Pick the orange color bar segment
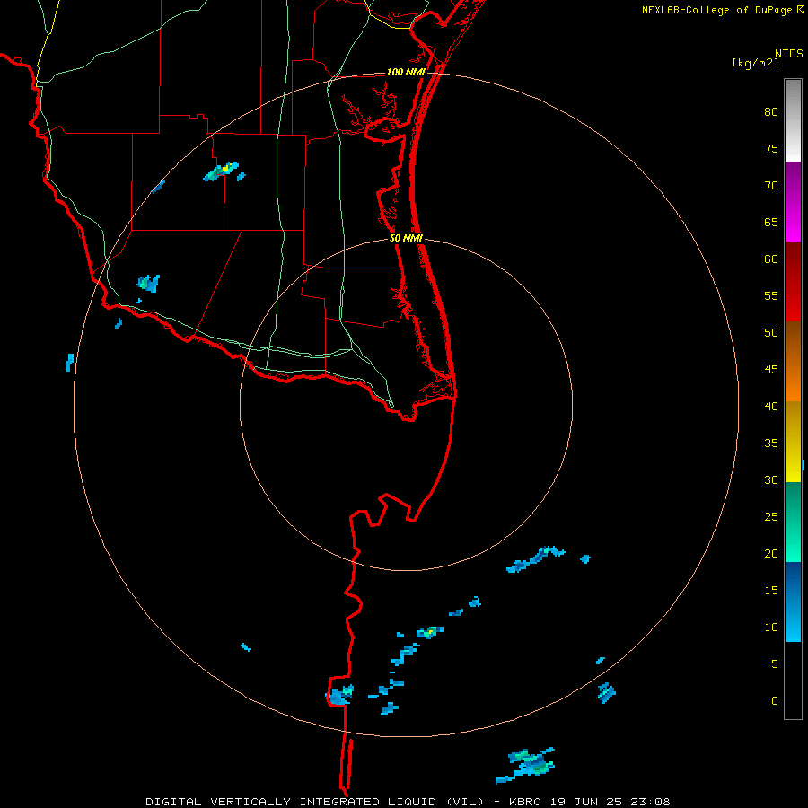 [x=793, y=382]
